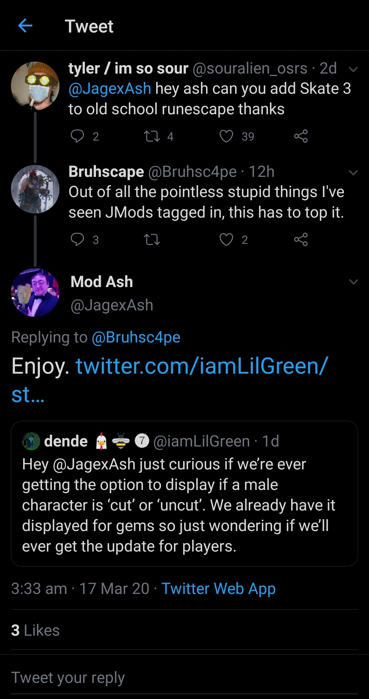The image size is (369, 699).
Task: Share tyler's Skate 3 tweet
Action: pyautogui.click(x=301, y=136)
